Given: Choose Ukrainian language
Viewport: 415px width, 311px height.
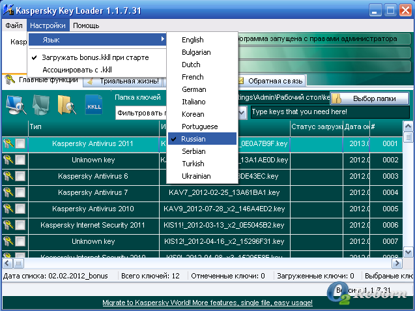Looking at the screenshot, I should [202, 176].
